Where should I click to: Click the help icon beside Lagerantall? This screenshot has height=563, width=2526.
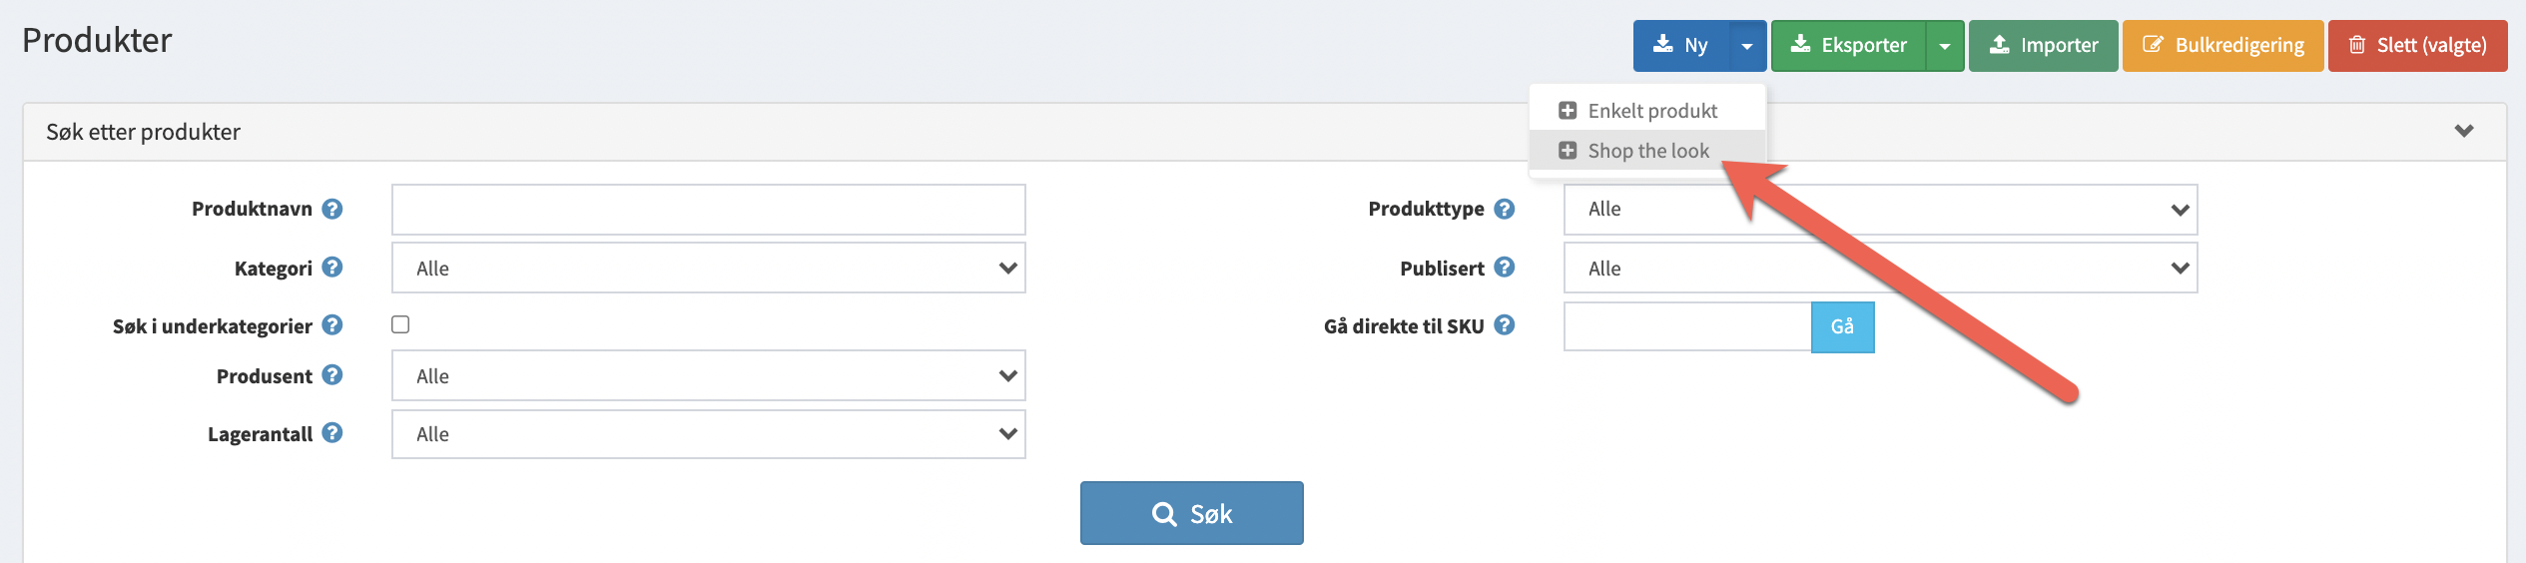(x=332, y=433)
